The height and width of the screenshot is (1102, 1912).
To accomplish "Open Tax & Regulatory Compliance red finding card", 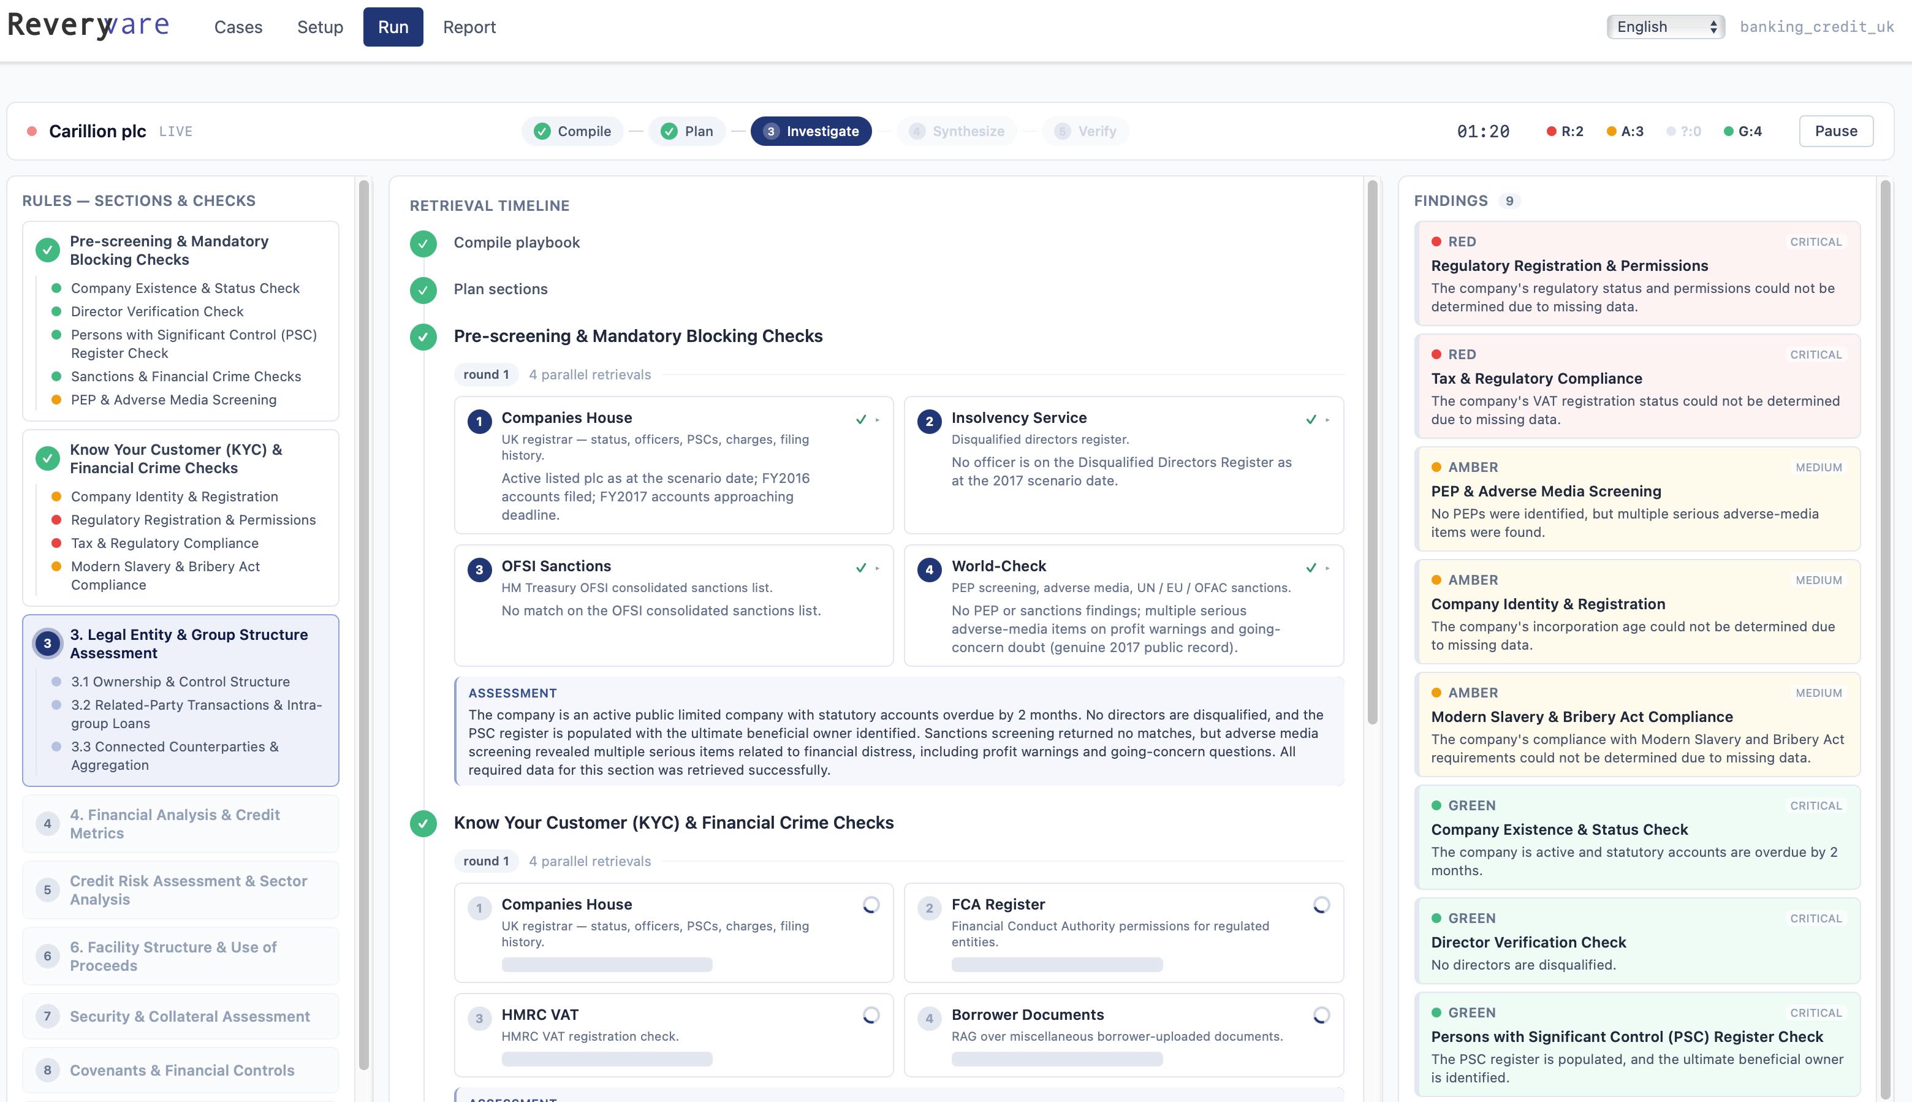I will pyautogui.click(x=1637, y=386).
